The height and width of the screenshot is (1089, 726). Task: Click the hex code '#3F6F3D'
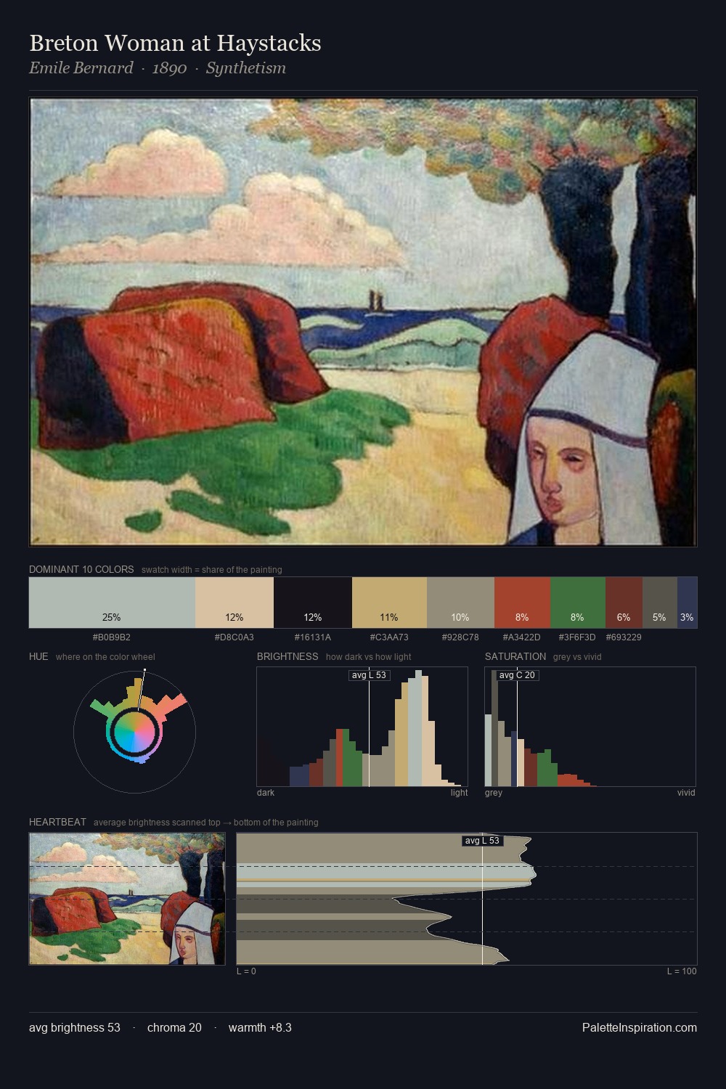[x=577, y=637]
